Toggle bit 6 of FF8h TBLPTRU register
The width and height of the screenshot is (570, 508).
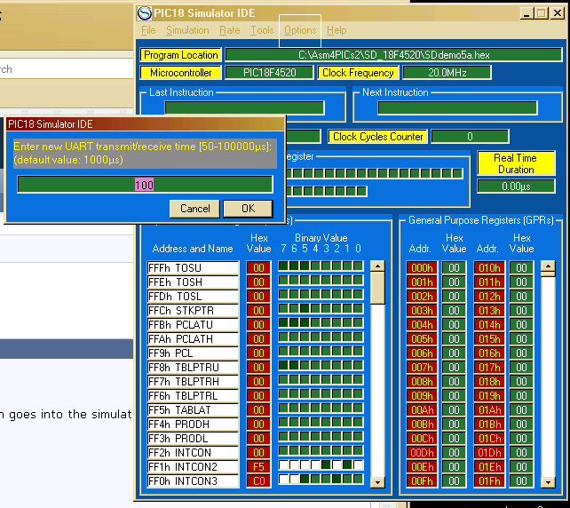point(294,365)
